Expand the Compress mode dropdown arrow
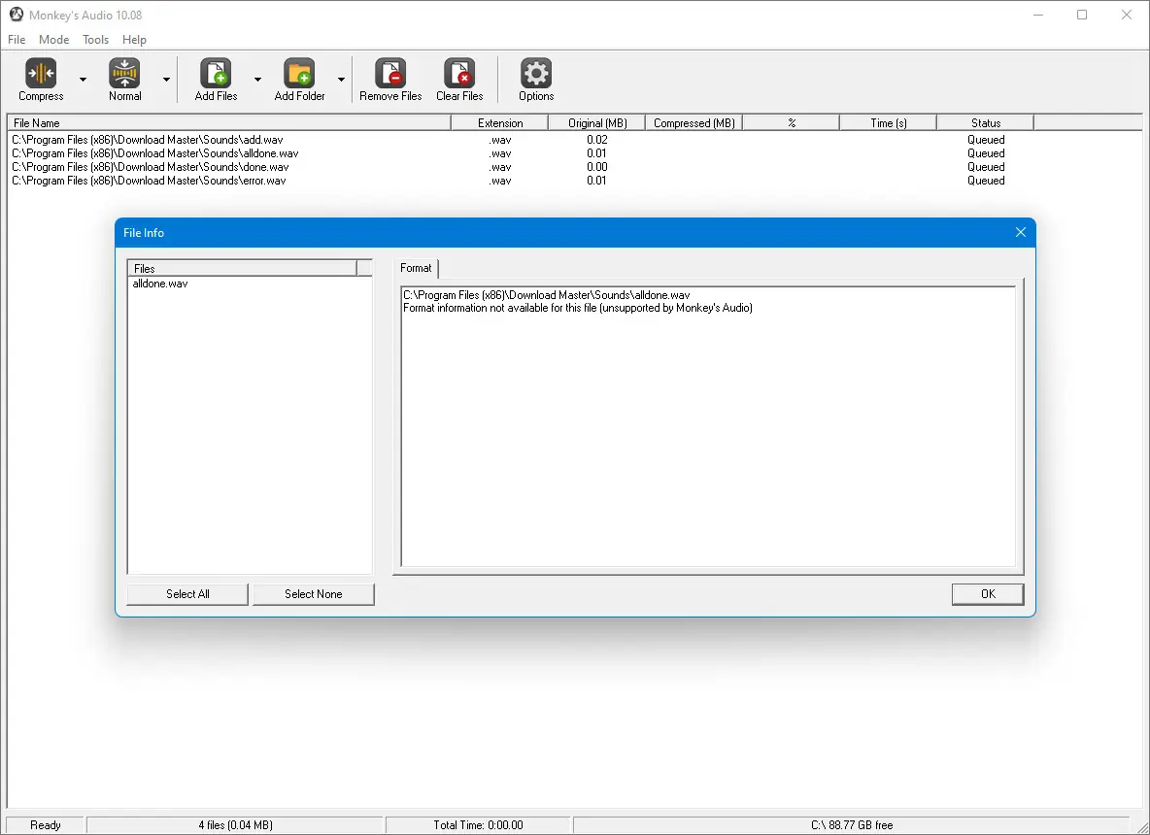Image resolution: width=1150 pixels, height=835 pixels. 83,80
